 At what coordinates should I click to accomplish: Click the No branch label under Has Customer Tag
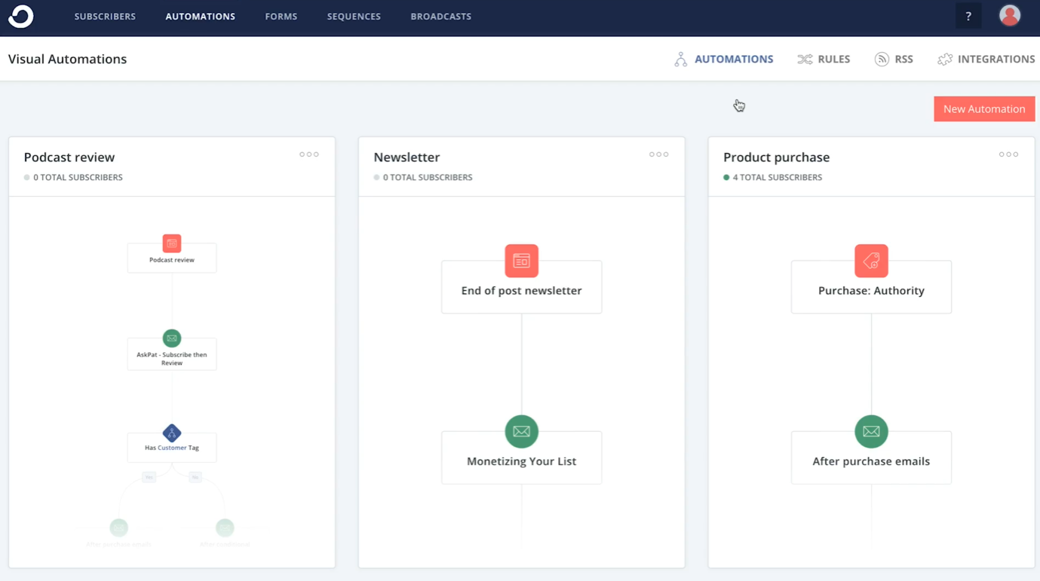(x=195, y=477)
